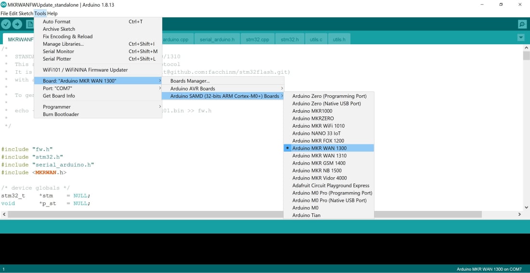Choose Arduino MKR WiFi 1010 board
530x273 pixels.
point(318,126)
